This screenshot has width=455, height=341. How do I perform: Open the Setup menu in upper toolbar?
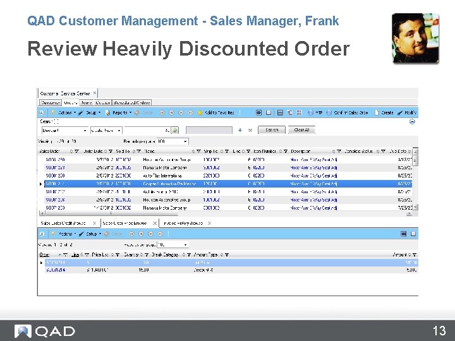pyautogui.click(x=89, y=112)
